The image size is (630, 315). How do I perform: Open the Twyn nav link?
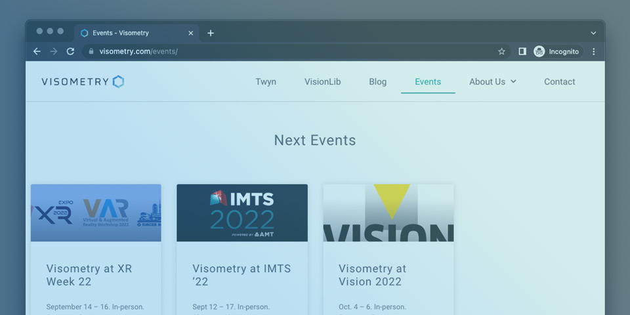266,81
